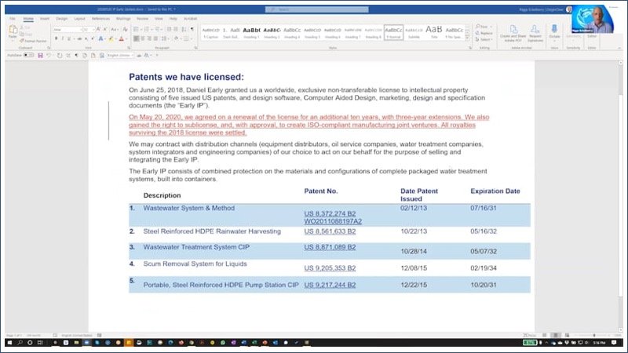Screen dimensions: 628x353
Task: Click the Undo icon in quick access toolbar
Action: coord(49,55)
